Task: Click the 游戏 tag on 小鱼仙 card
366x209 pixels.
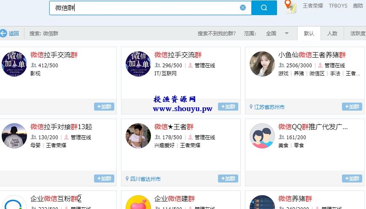Action: [x=283, y=73]
